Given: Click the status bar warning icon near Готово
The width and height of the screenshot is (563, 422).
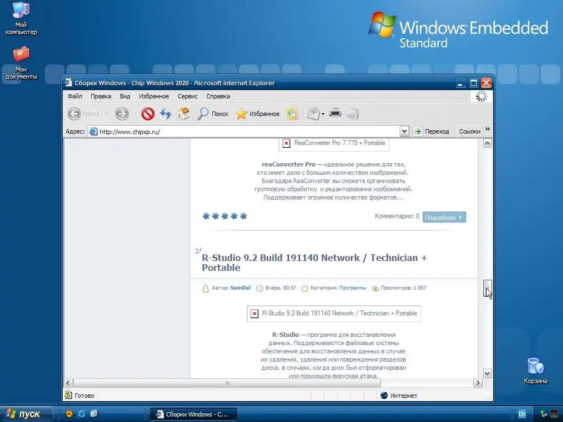Looking at the screenshot, I should click(x=68, y=395).
